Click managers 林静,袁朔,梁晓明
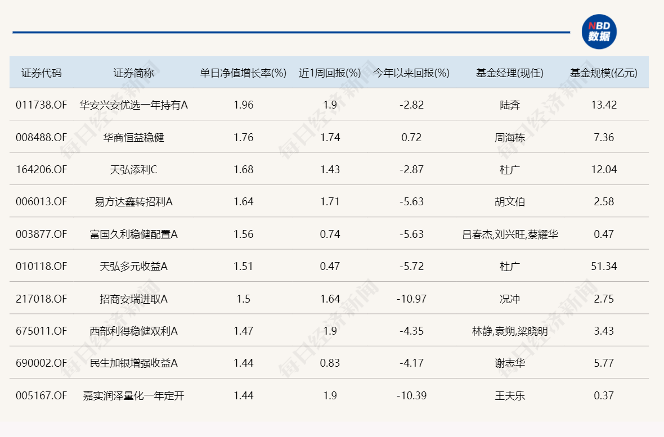The image size is (664, 437). click(510, 331)
